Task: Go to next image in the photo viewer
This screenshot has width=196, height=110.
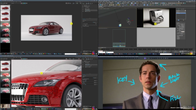Action: coord(128,58)
